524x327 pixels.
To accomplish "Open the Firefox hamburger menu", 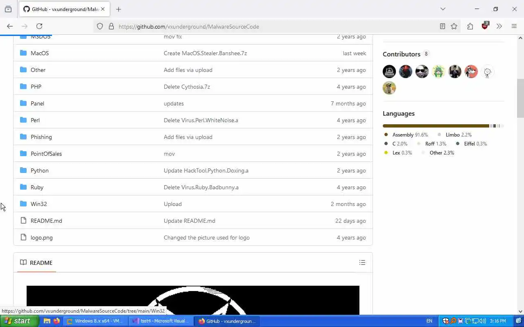I will coord(514,26).
